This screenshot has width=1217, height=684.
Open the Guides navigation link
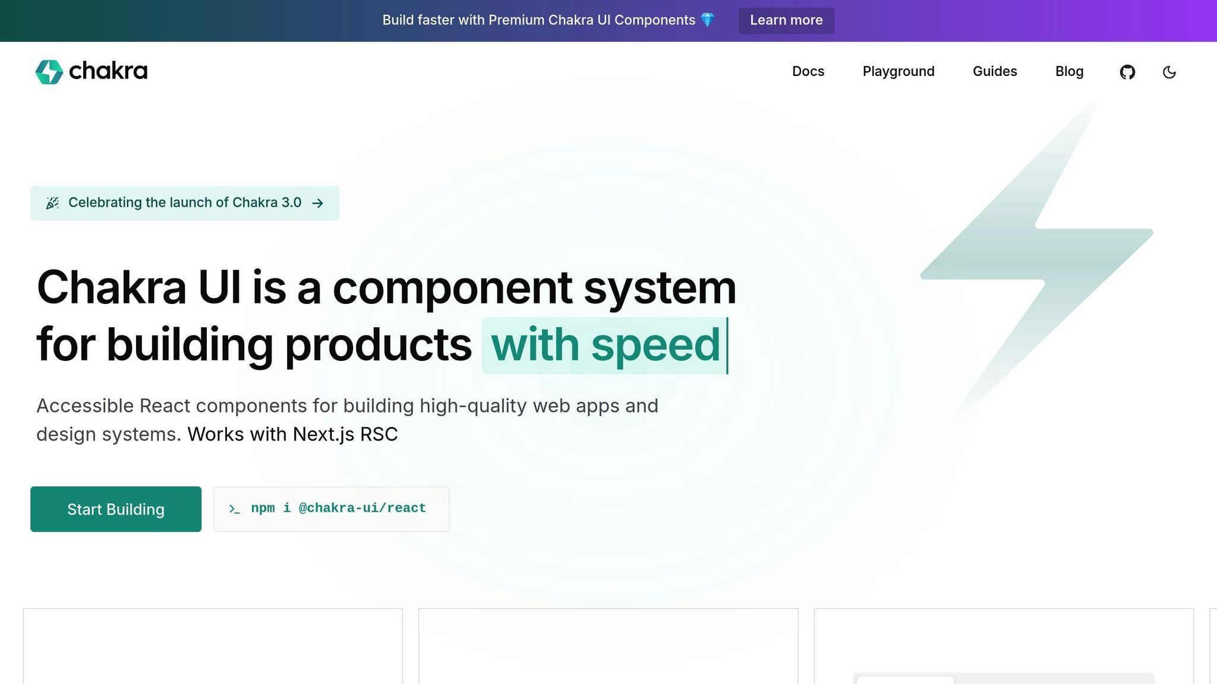[994, 71]
